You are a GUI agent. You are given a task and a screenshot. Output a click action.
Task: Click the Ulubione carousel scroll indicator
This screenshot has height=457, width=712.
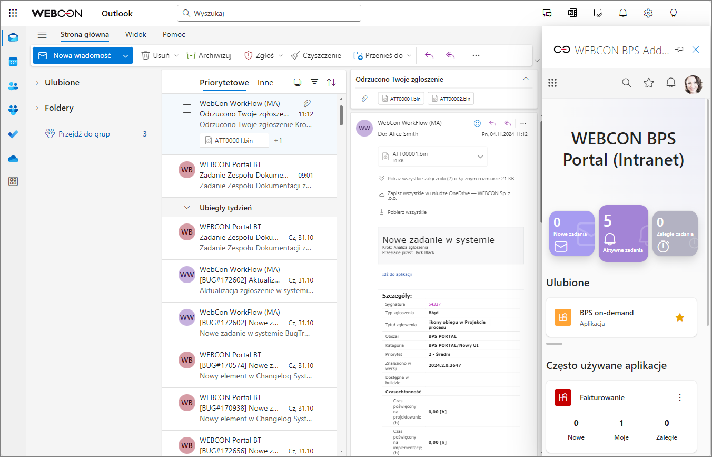pyautogui.click(x=555, y=344)
